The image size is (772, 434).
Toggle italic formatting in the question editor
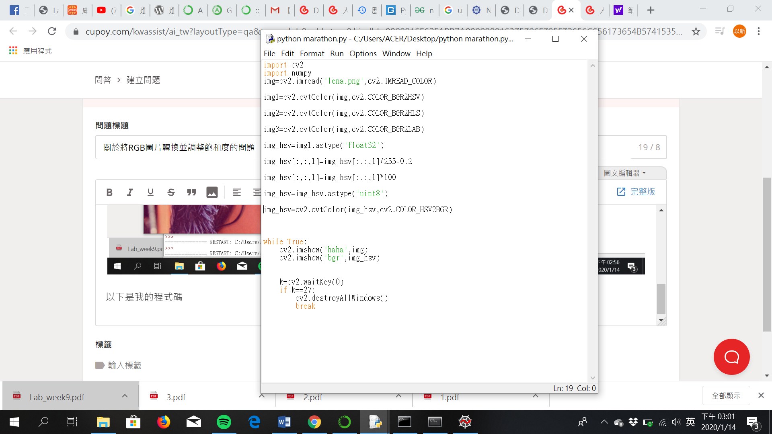[130, 192]
